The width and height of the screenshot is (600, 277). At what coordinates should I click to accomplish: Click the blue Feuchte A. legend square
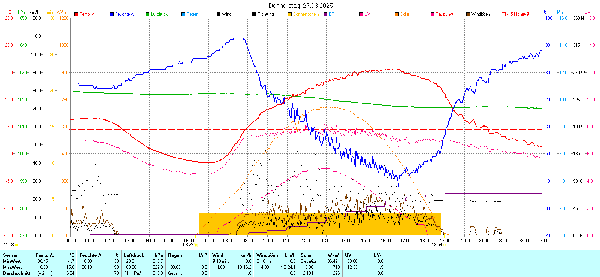click(x=112, y=14)
